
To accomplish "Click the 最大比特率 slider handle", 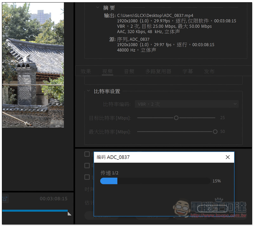I will tap(215, 131).
